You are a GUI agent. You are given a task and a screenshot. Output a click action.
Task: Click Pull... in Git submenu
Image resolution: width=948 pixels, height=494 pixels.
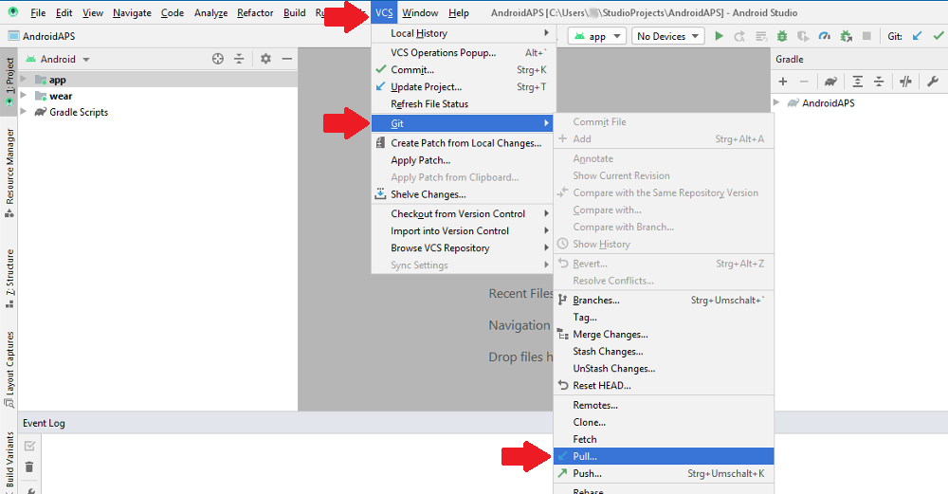(x=664, y=456)
